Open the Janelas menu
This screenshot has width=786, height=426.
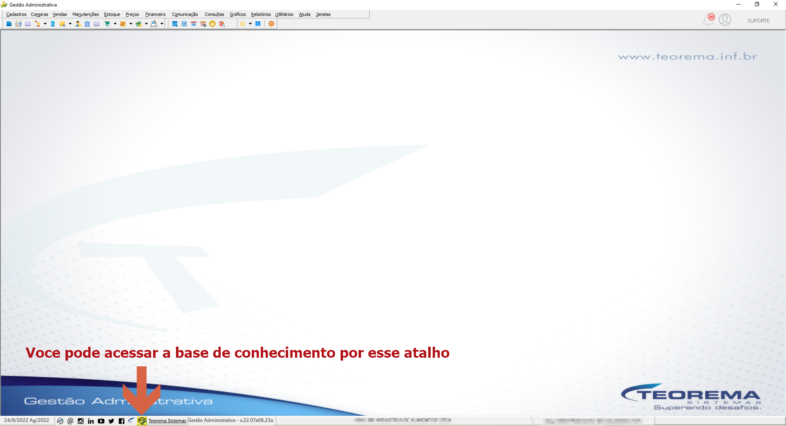click(x=323, y=14)
